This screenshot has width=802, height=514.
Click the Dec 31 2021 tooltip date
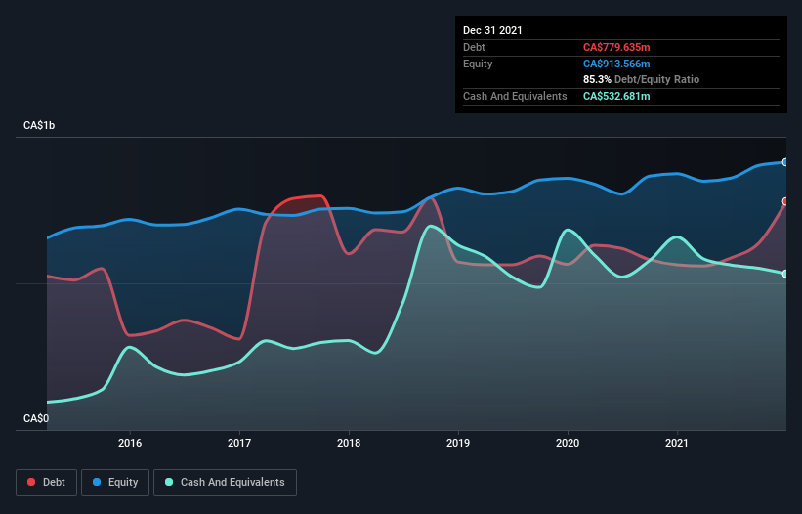[492, 30]
